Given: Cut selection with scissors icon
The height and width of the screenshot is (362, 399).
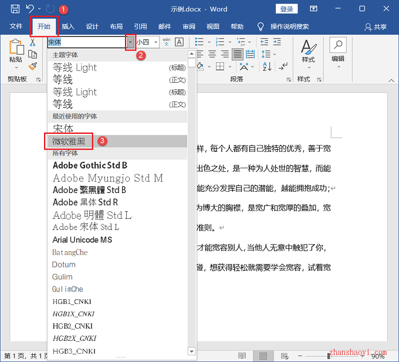Looking at the screenshot, I should click(33, 42).
